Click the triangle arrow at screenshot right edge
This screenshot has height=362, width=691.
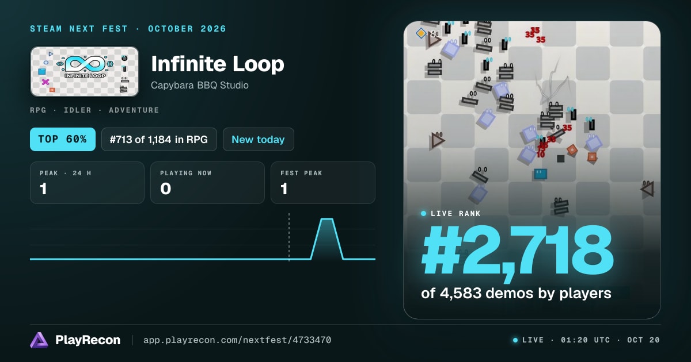[x=647, y=188]
